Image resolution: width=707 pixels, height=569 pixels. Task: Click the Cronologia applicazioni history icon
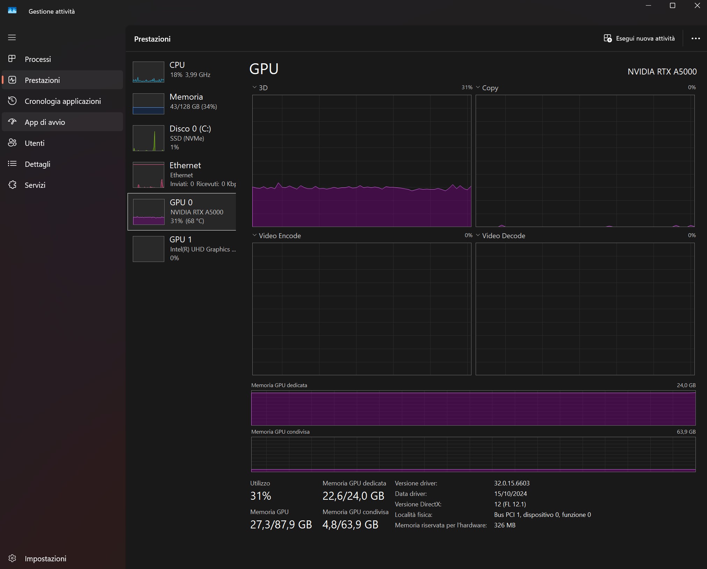pos(12,101)
